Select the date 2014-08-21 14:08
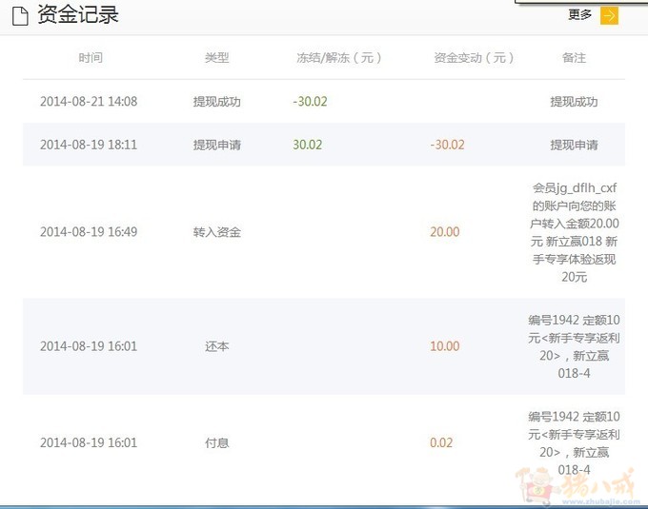Viewport: 648px width, 509px height. [x=89, y=102]
